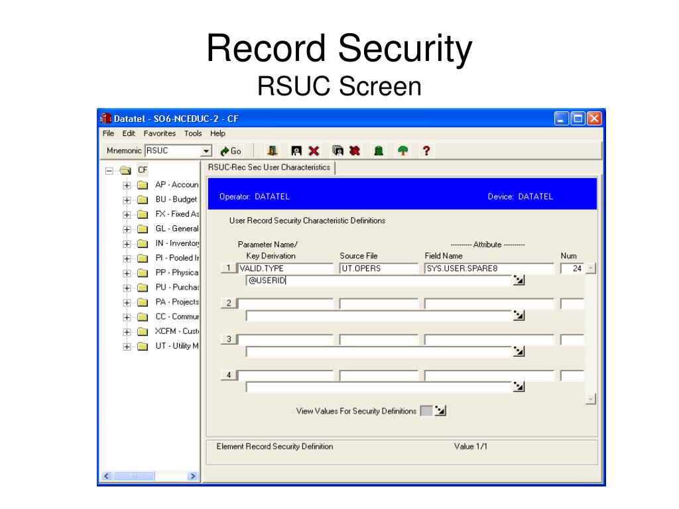Click the Save All stacked disks icon
Screen dimensions: 679x509
point(338,150)
